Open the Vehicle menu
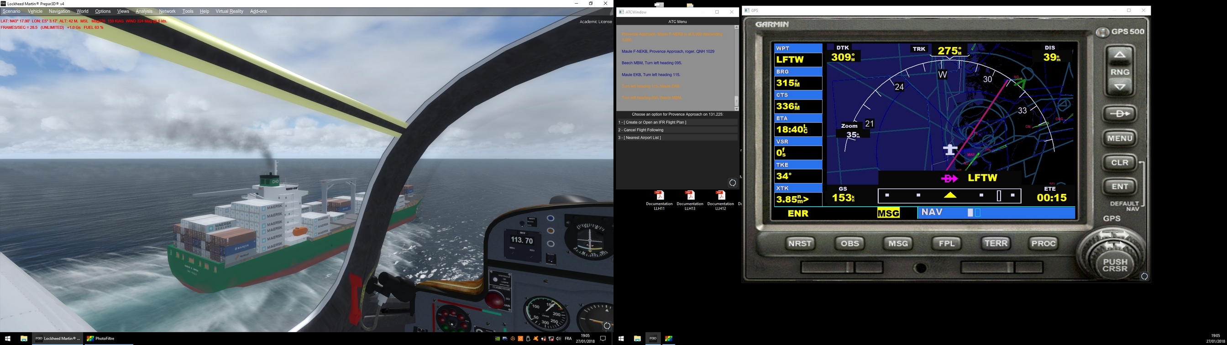1227x345 pixels. click(x=35, y=11)
